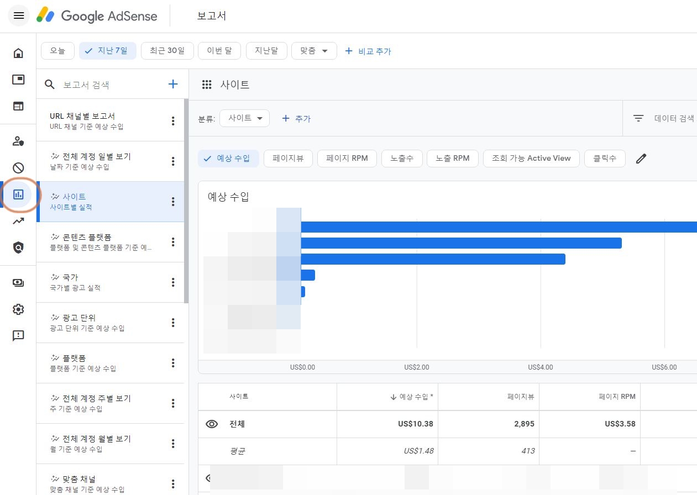The height and width of the screenshot is (495, 697).
Task: Click the longest top chart bar
Action: (x=499, y=227)
